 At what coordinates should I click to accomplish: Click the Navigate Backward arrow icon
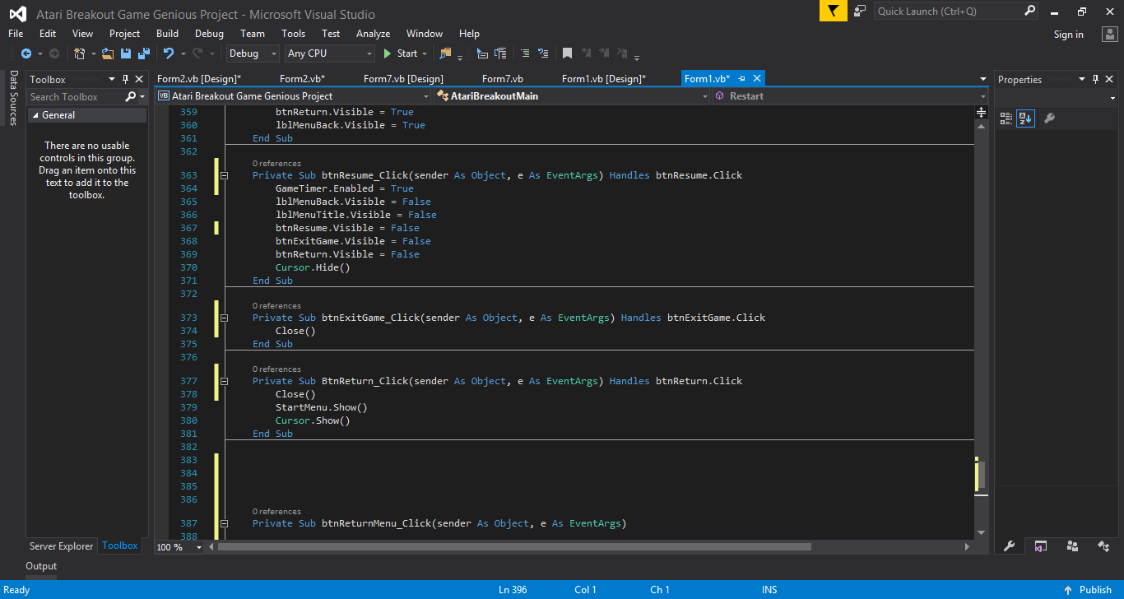tap(26, 53)
